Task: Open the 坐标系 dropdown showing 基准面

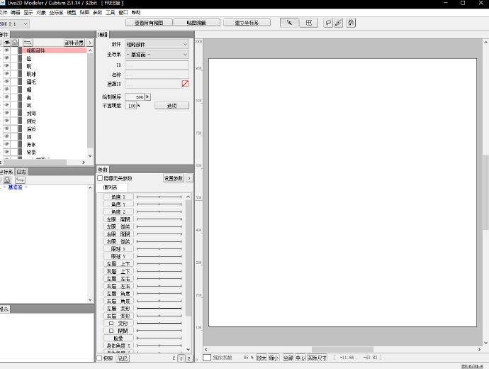Action: pos(157,55)
